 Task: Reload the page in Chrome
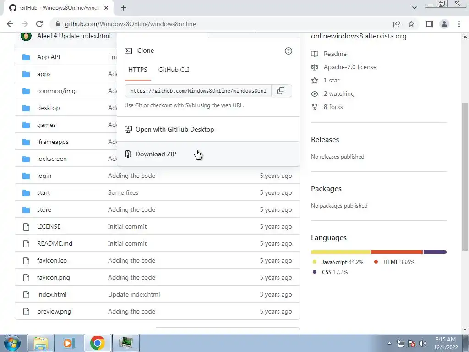(39, 24)
